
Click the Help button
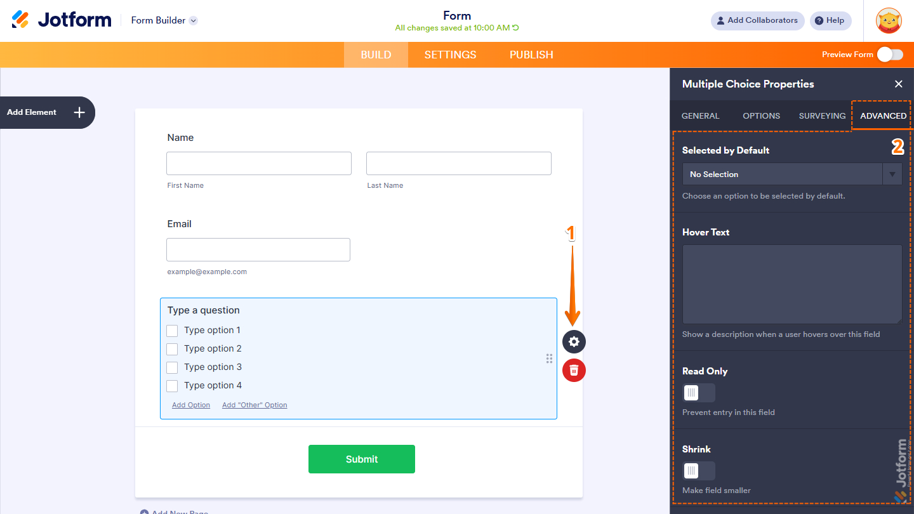click(830, 20)
